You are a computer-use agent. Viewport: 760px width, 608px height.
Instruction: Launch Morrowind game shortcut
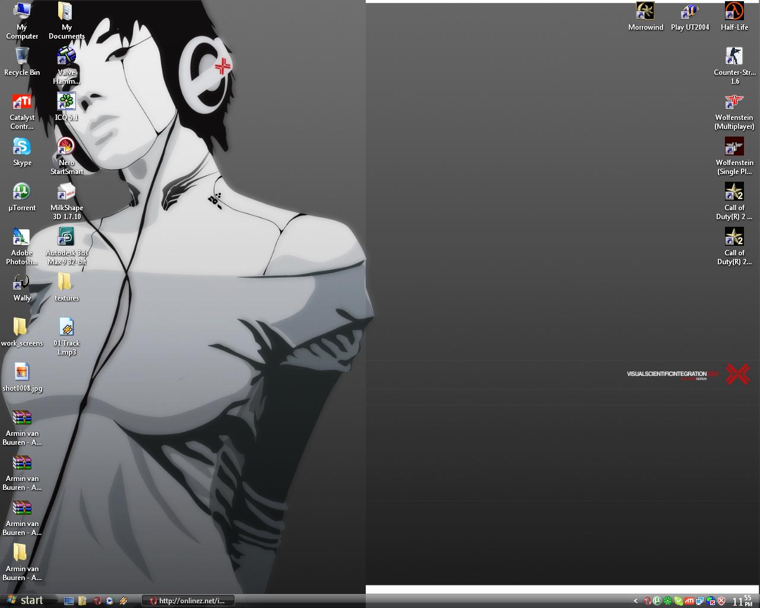tap(645, 16)
